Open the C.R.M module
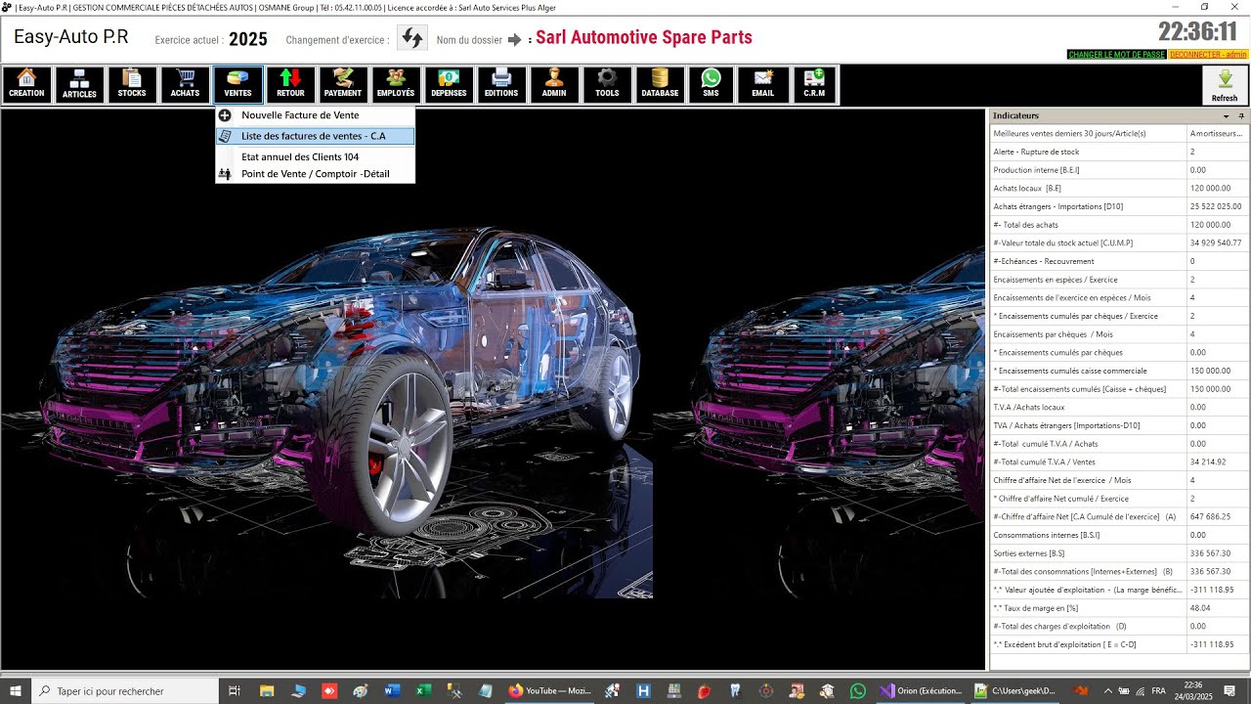 [814, 85]
